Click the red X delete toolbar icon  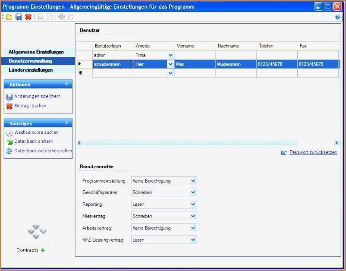pos(28,17)
